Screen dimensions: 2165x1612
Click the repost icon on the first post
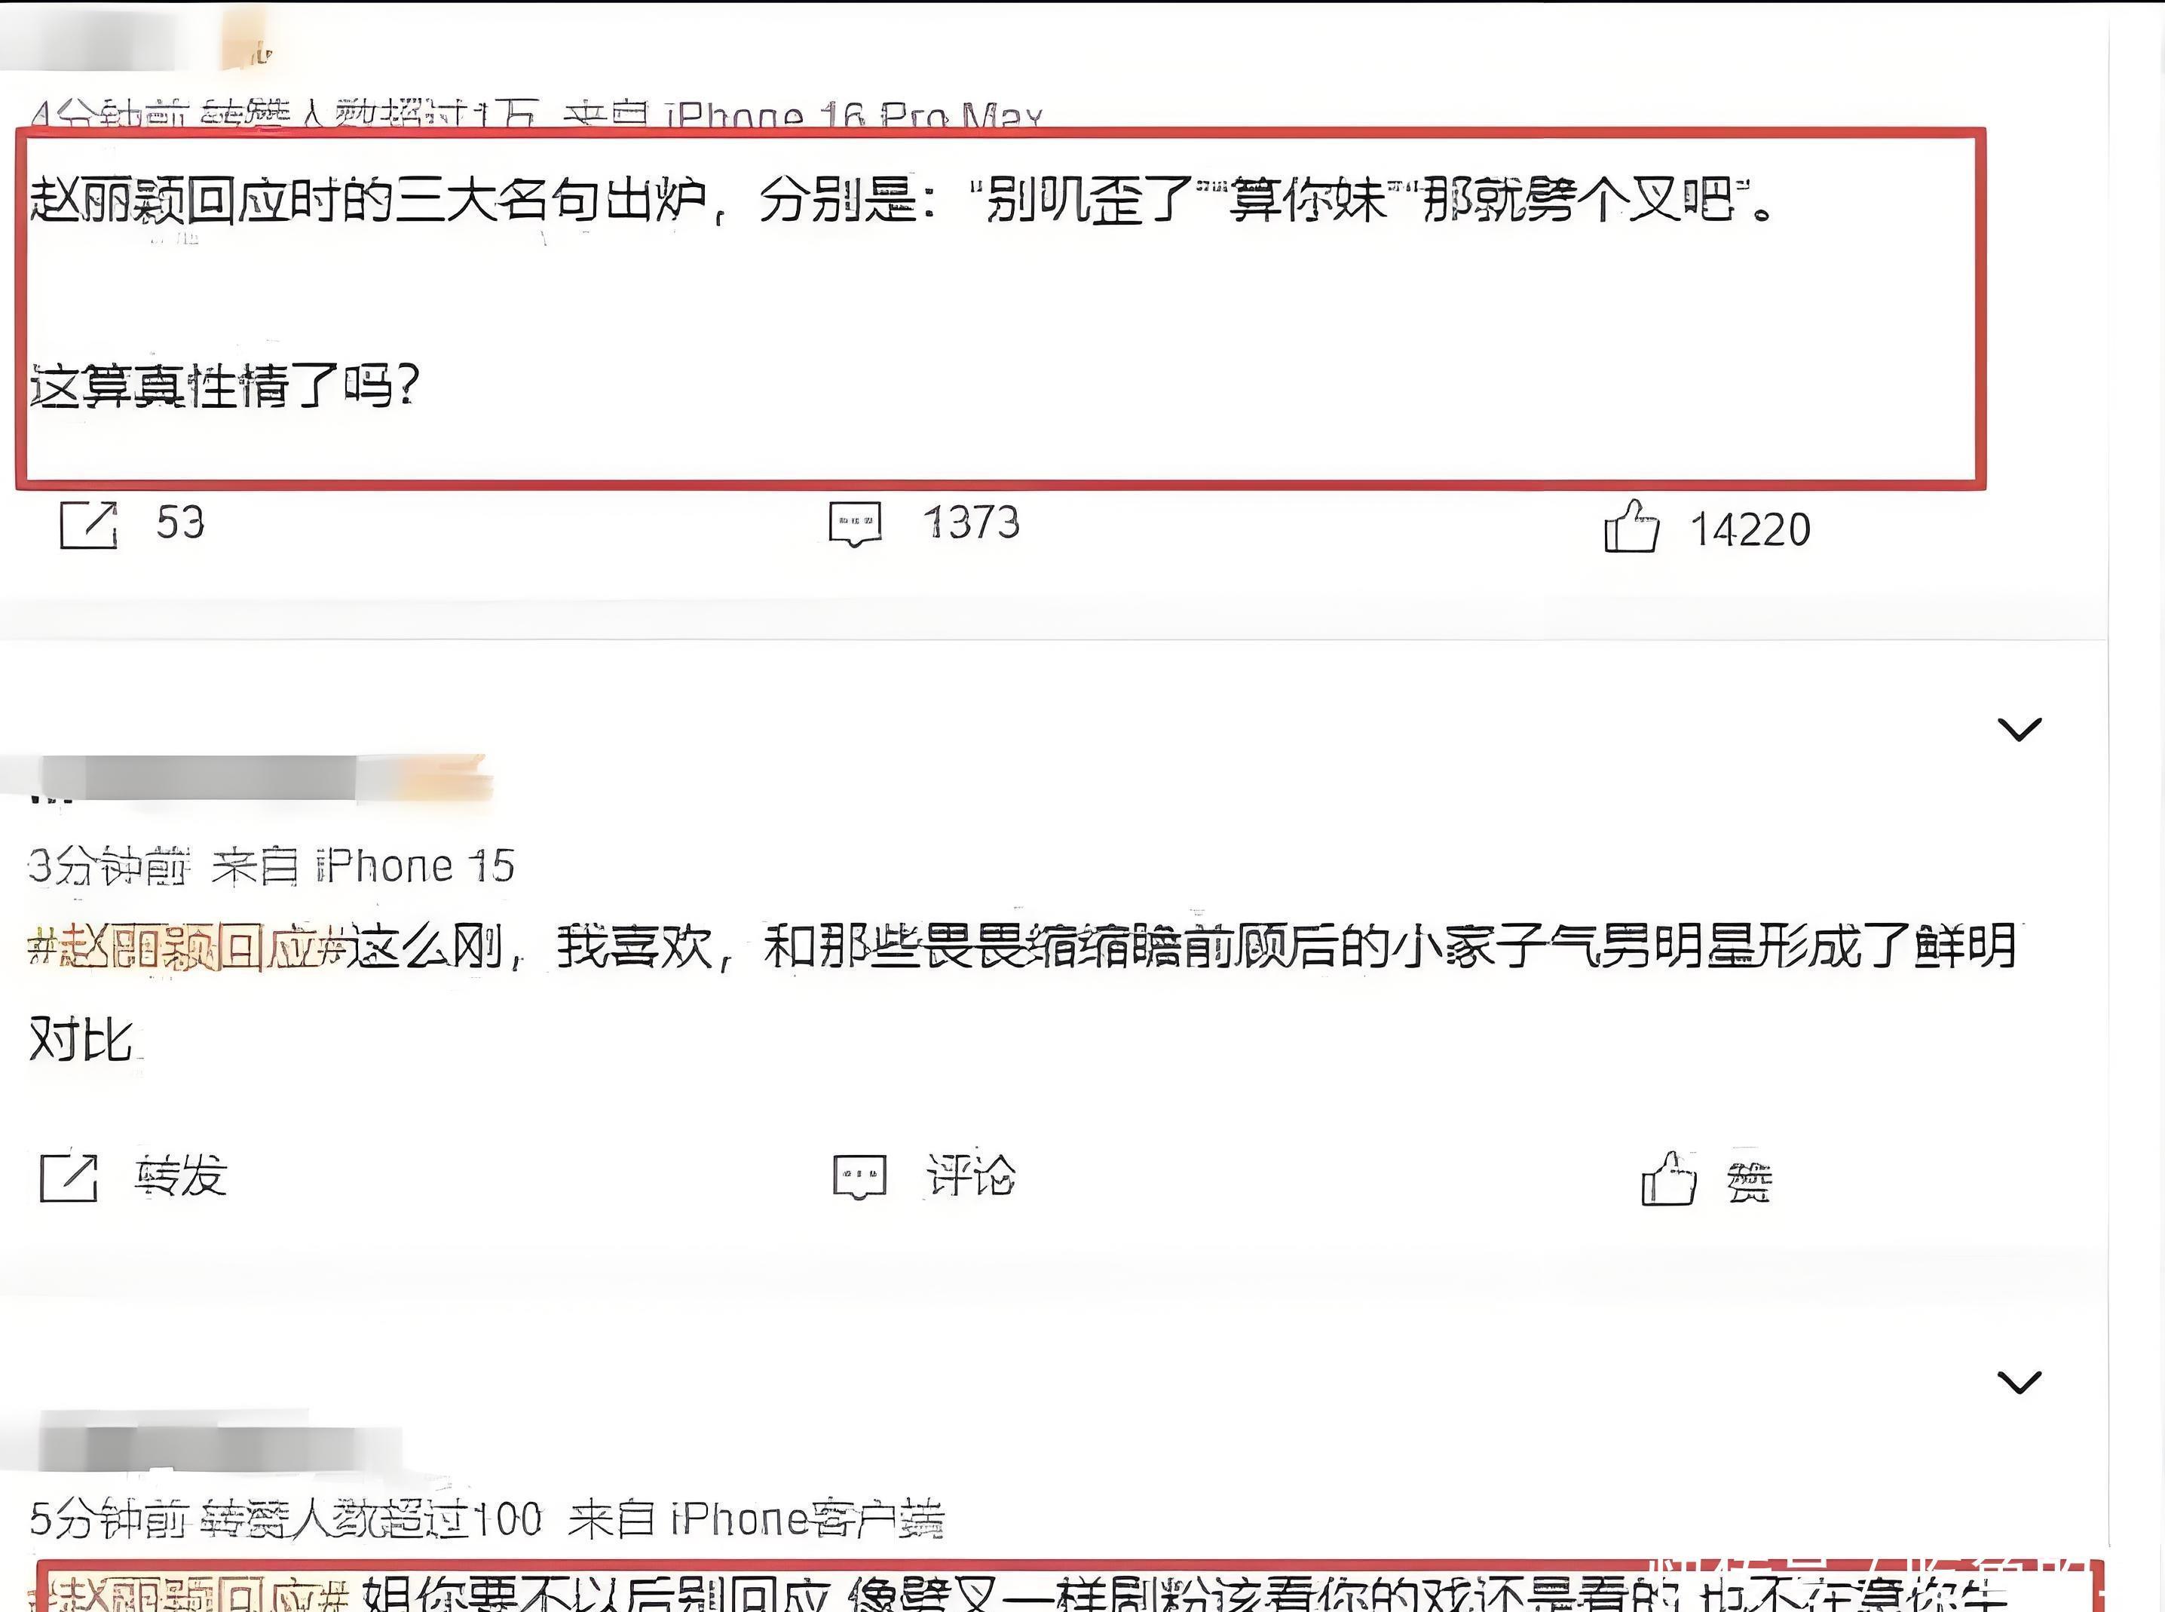point(87,525)
